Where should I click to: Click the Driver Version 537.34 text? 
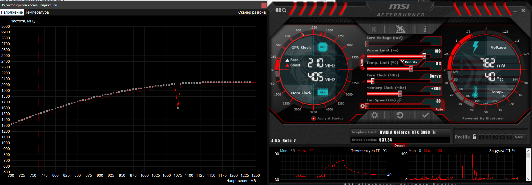click(x=385, y=140)
